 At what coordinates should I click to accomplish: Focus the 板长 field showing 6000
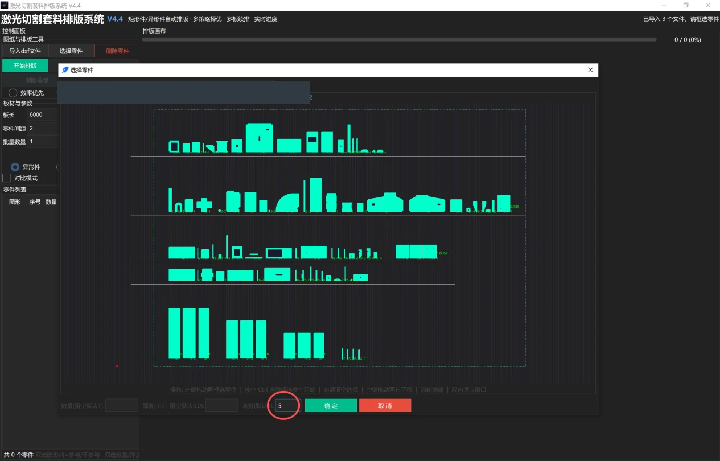[43, 114]
